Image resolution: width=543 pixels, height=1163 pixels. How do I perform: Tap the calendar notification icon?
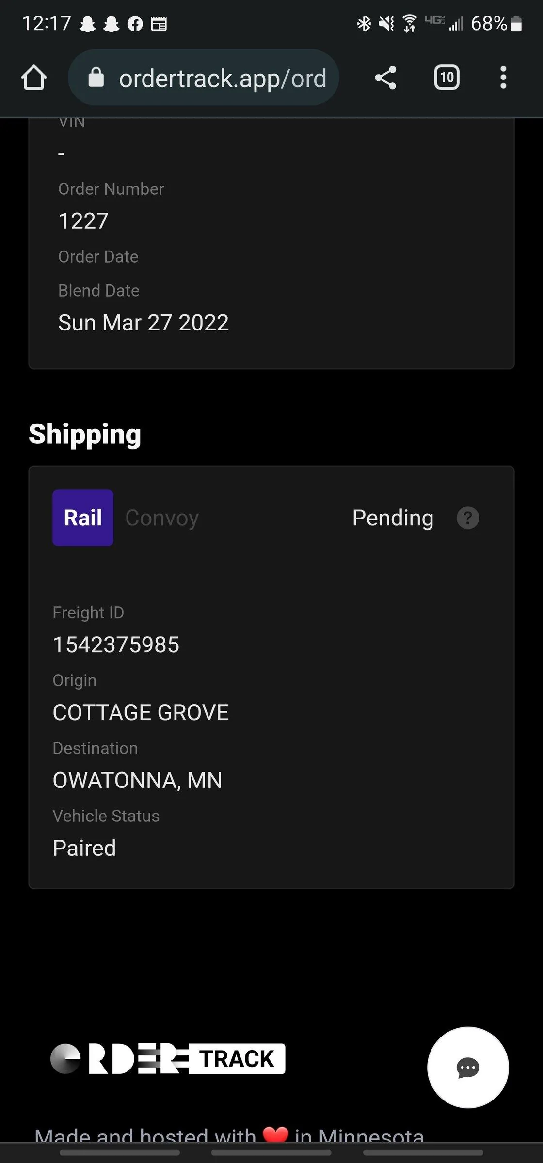(x=159, y=24)
